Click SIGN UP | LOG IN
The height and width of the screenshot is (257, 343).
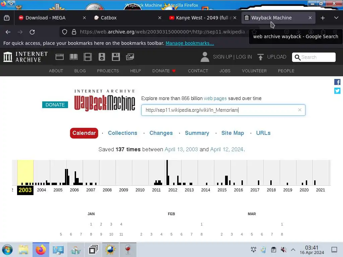point(232,57)
